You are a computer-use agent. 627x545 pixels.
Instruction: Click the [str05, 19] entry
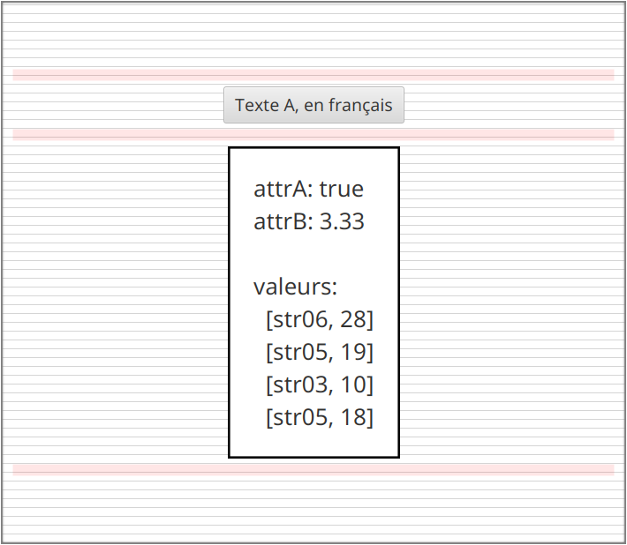coord(319,352)
